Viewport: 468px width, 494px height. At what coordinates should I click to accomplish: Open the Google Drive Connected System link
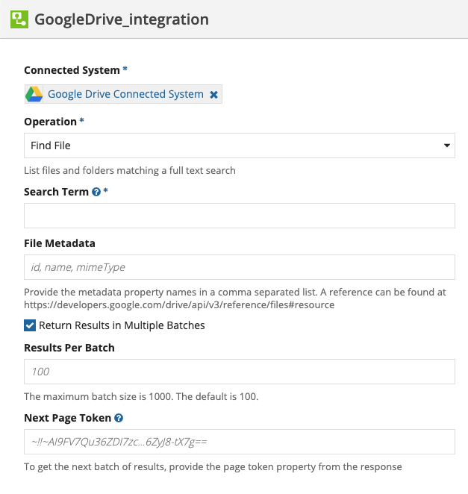125,94
